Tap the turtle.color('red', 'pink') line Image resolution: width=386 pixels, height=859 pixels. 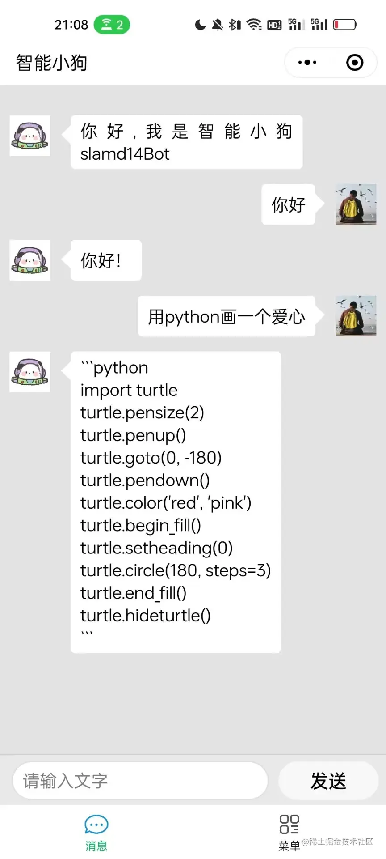166,503
